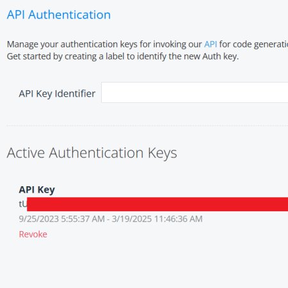This screenshot has width=288, height=288.
Task: Open the blue API hyperlink in description
Action: [x=211, y=44]
